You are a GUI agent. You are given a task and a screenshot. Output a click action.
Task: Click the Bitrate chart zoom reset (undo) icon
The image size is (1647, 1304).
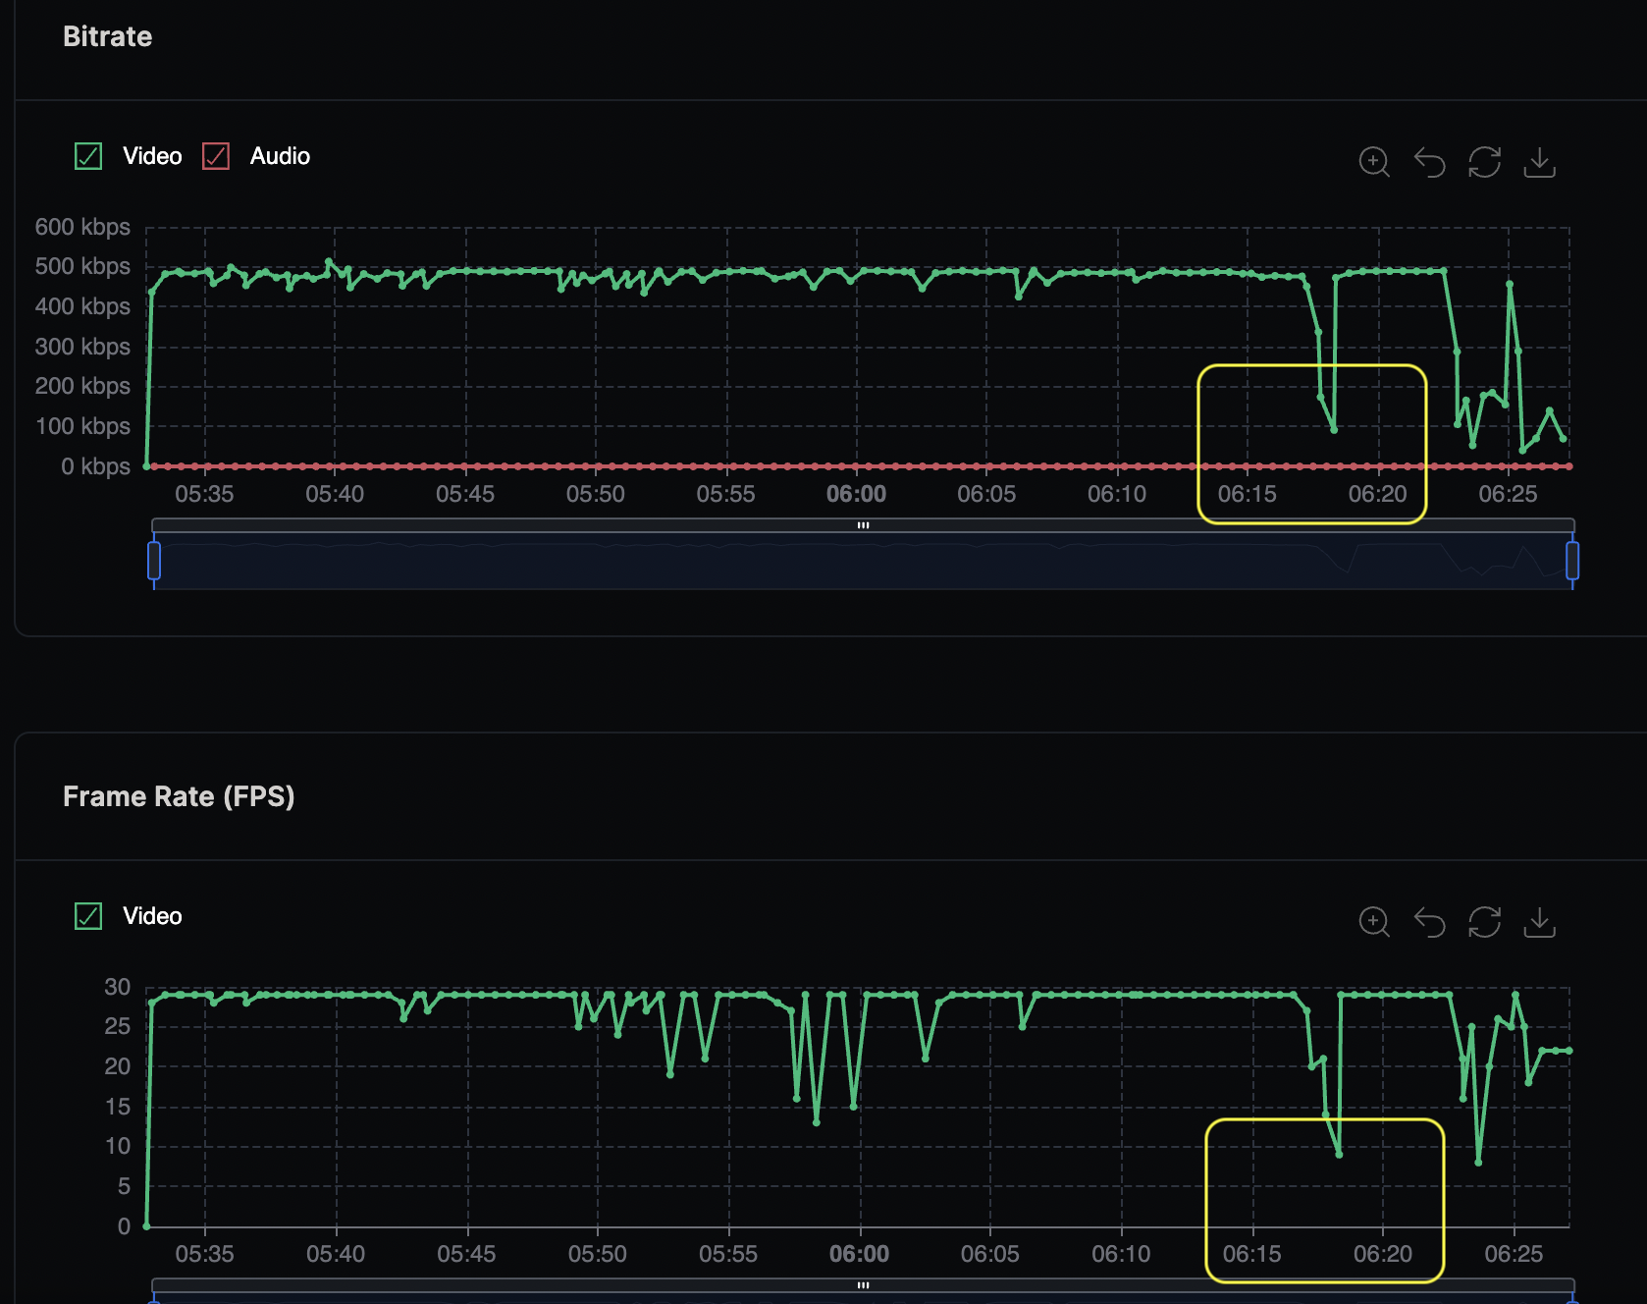click(x=1429, y=162)
